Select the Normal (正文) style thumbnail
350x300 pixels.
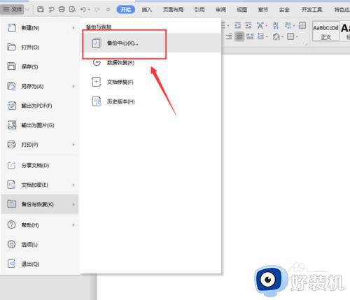325,31
